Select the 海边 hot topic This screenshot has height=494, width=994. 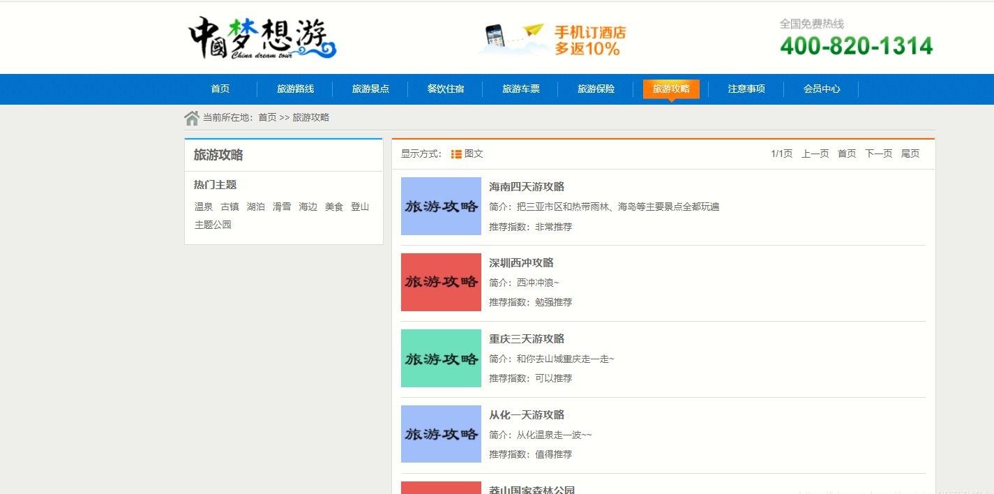[x=308, y=207]
